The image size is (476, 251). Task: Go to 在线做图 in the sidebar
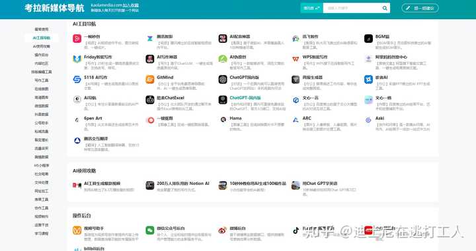pyautogui.click(x=42, y=89)
